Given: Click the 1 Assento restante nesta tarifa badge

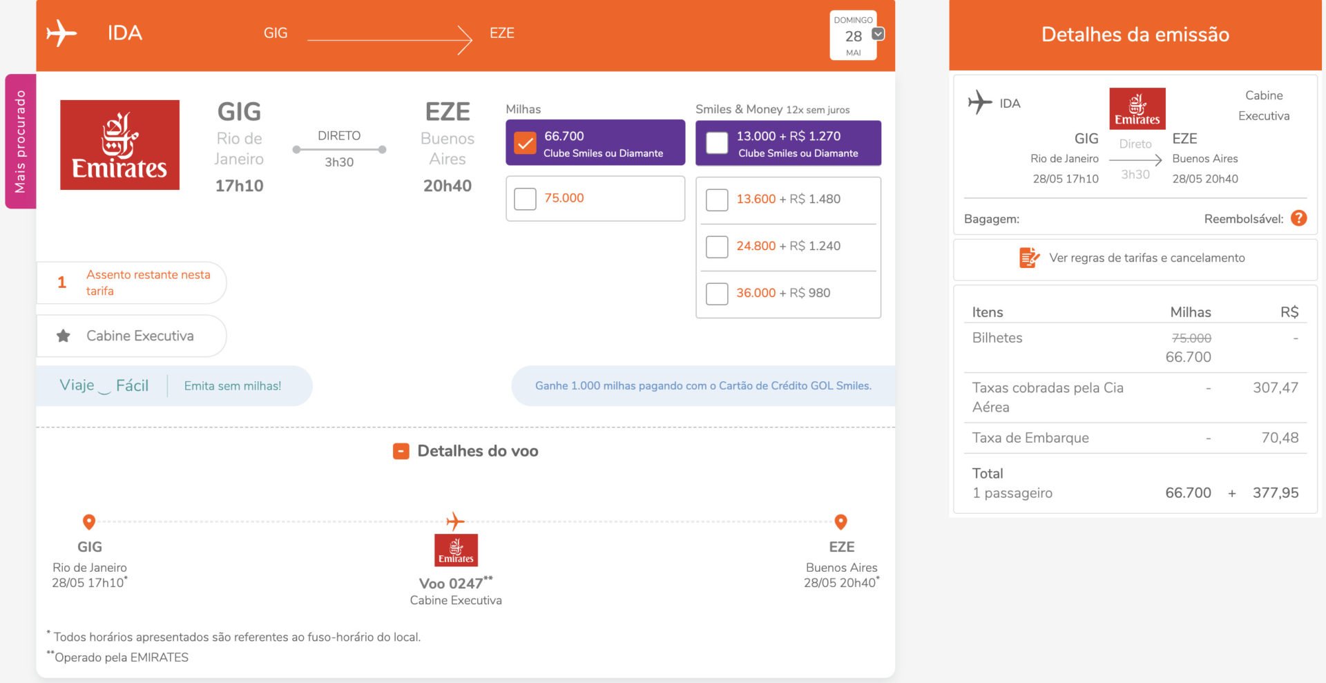Looking at the screenshot, I should click(x=131, y=282).
